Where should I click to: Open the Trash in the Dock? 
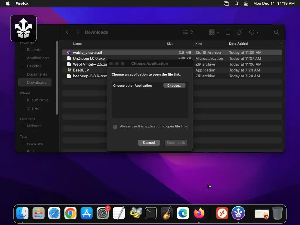pos(278,213)
